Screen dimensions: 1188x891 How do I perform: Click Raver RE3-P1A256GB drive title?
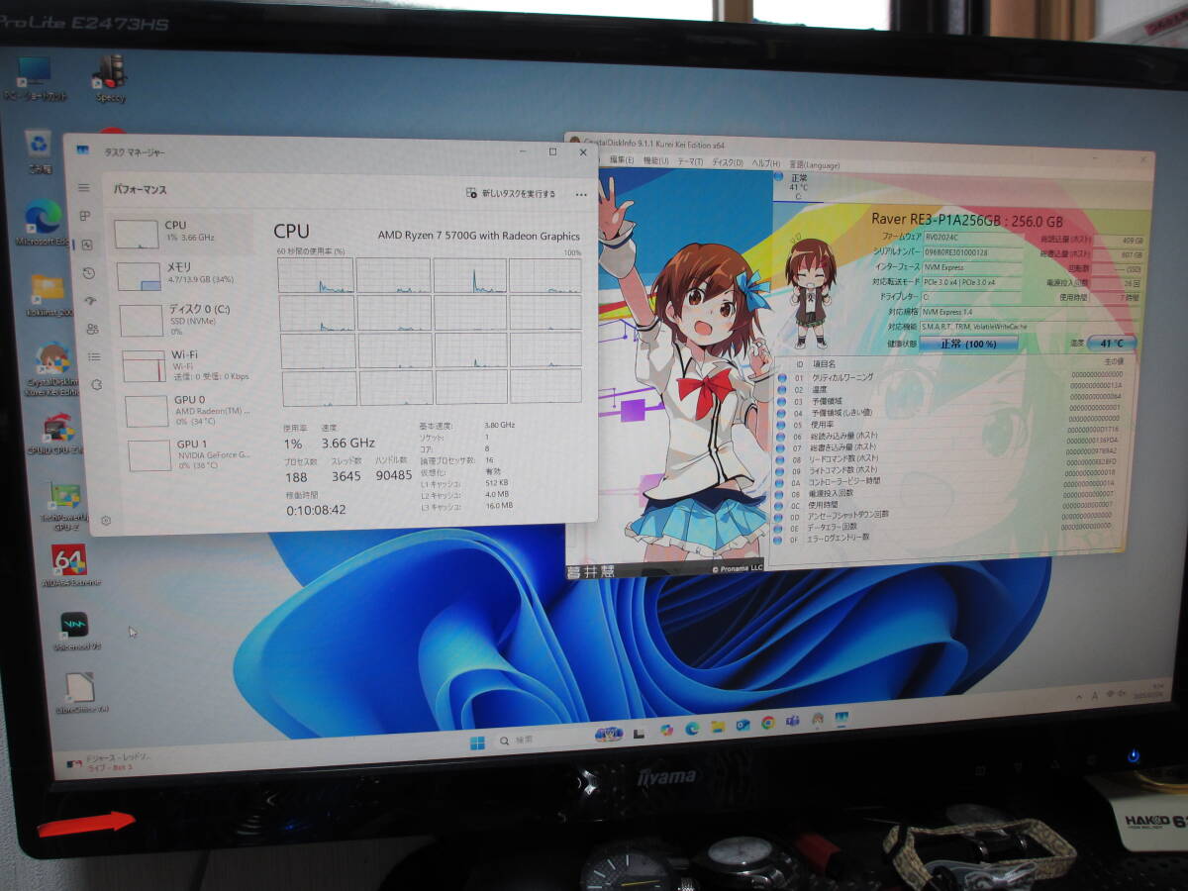click(x=967, y=221)
